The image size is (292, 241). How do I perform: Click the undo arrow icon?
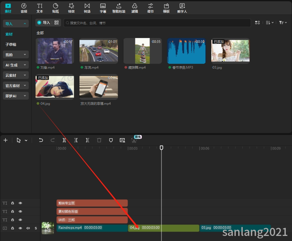pyautogui.click(x=41, y=140)
